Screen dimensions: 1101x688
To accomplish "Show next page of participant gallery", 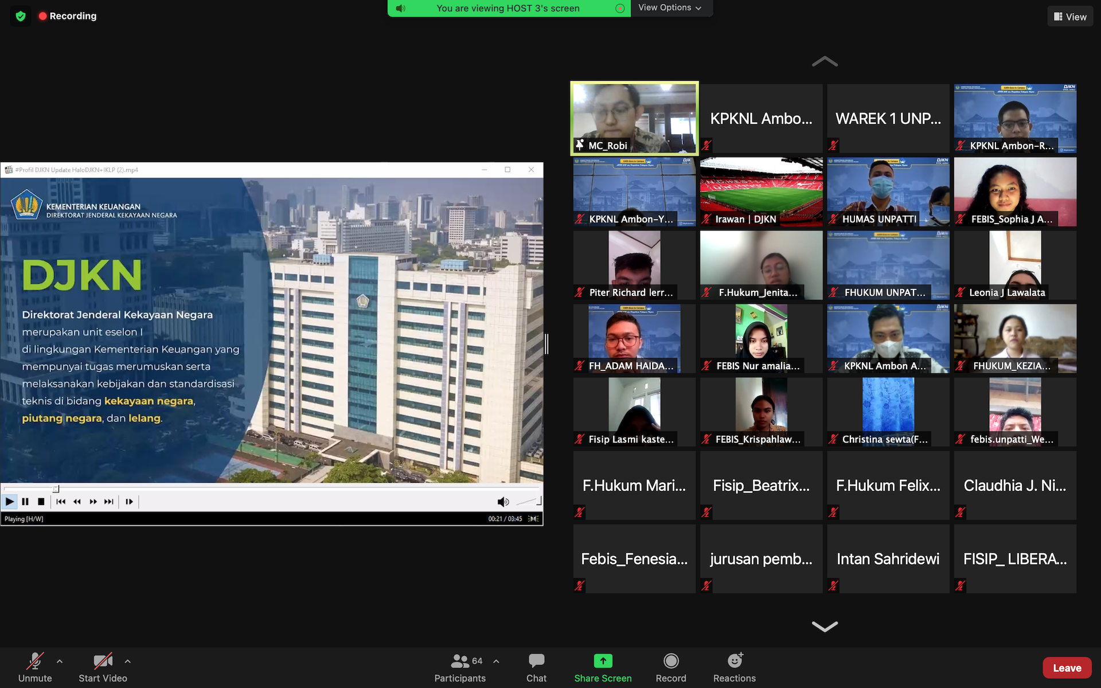I will [825, 626].
